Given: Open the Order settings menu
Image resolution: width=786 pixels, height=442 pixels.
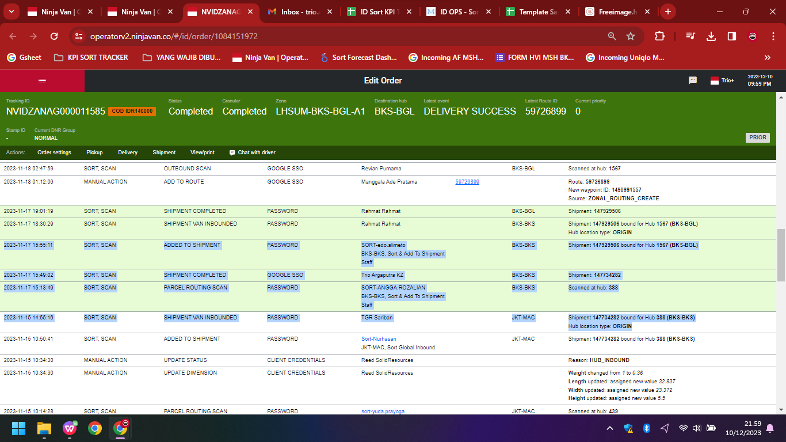Looking at the screenshot, I should pyautogui.click(x=54, y=153).
